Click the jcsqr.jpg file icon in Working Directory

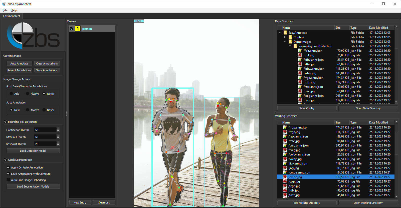click(x=285, y=181)
